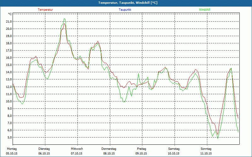
Task: Click the 12,0 y-axis value
Action: [9, 87]
